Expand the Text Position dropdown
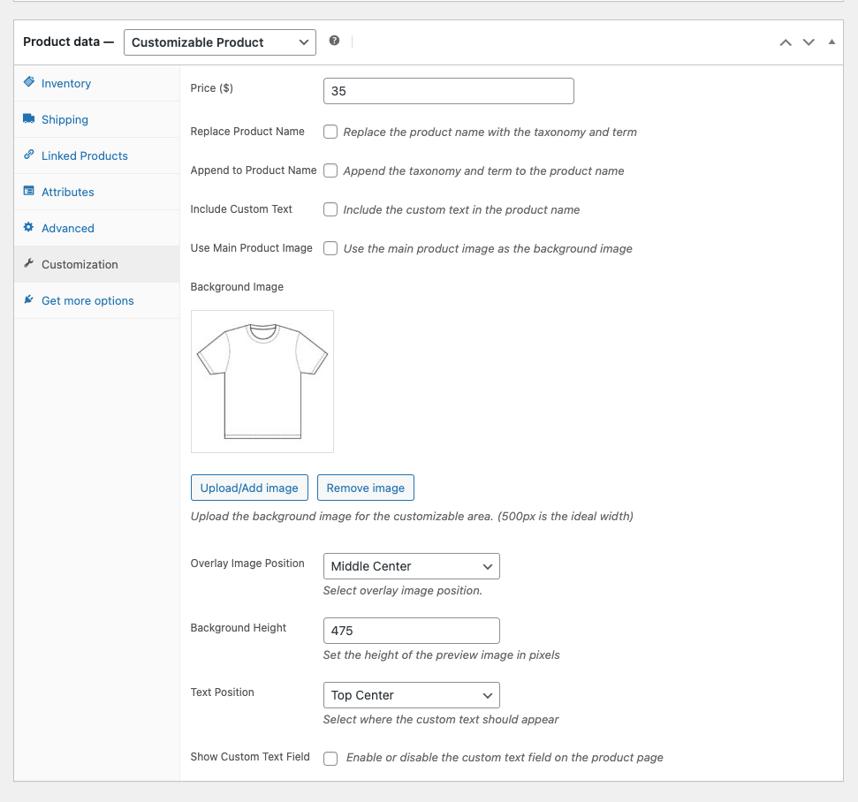The image size is (858, 802). (x=411, y=695)
